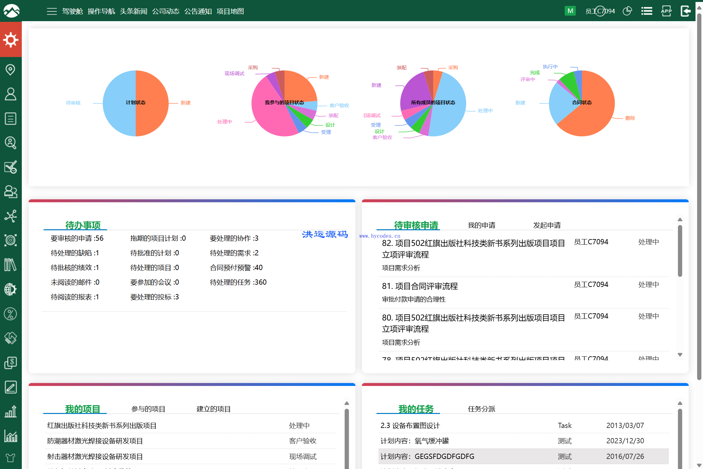Open application 81. 项目合同评审流程
703x469 pixels.
click(x=420, y=286)
